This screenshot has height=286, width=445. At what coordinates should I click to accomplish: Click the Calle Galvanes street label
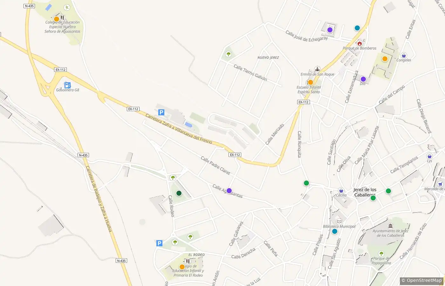coord(236,234)
